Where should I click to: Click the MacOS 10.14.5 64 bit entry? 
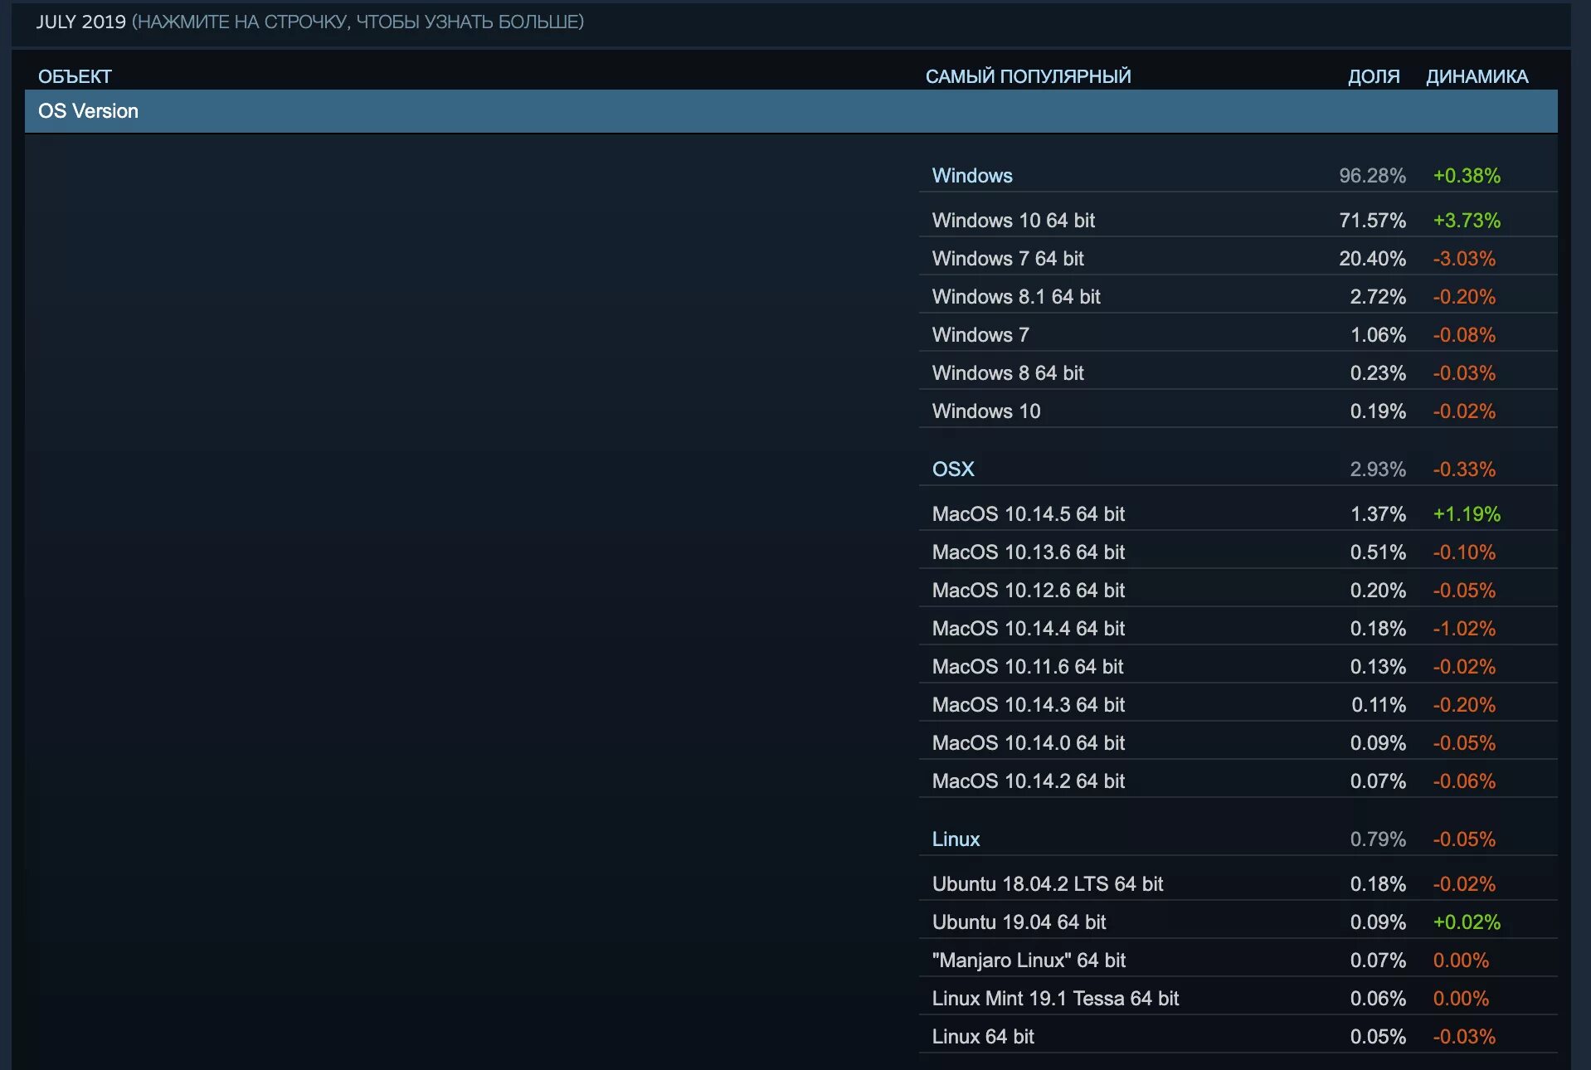click(x=1238, y=514)
